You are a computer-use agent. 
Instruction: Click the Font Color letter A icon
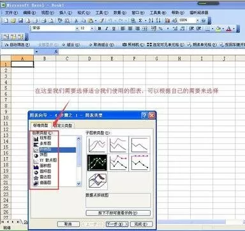point(228,29)
